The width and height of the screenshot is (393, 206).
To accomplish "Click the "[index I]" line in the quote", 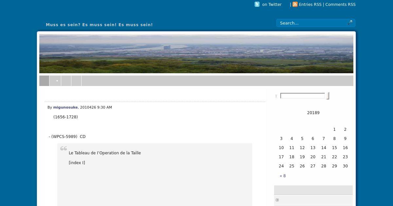I will [77, 163].
